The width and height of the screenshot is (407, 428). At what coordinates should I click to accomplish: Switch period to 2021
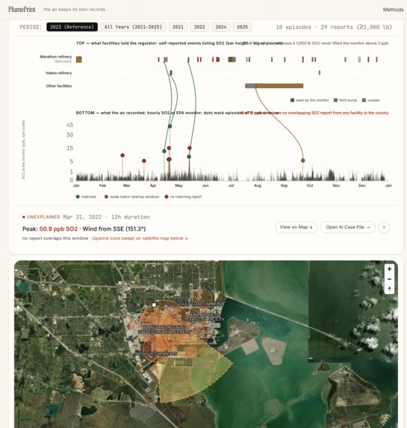point(178,27)
